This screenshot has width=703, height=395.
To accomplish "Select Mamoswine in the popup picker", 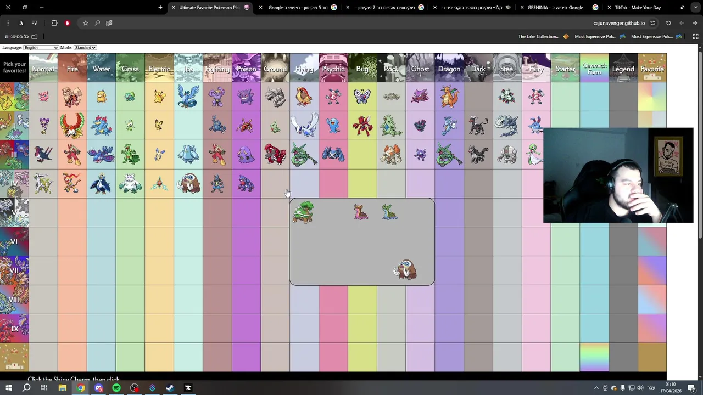I will 405,270.
